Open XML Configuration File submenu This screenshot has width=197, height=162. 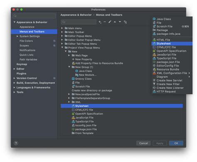point(172,73)
